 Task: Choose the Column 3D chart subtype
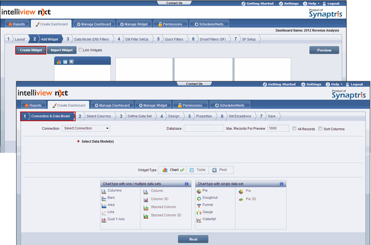(156, 199)
